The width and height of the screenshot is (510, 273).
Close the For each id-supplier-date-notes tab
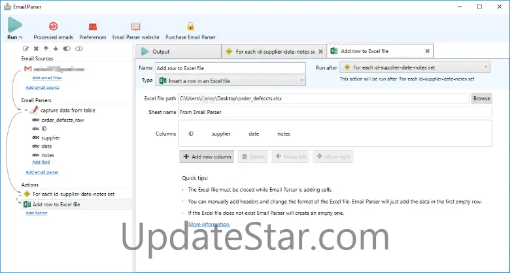click(320, 52)
